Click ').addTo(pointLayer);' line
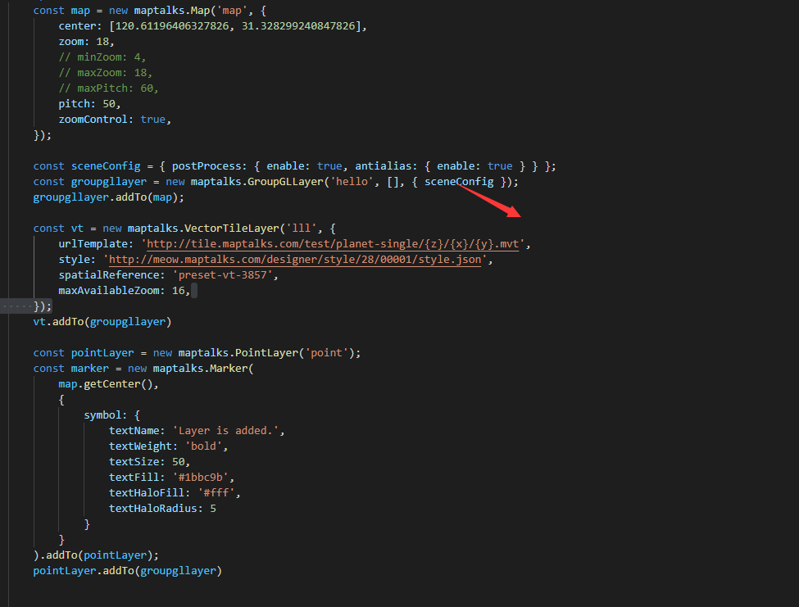 (x=96, y=555)
